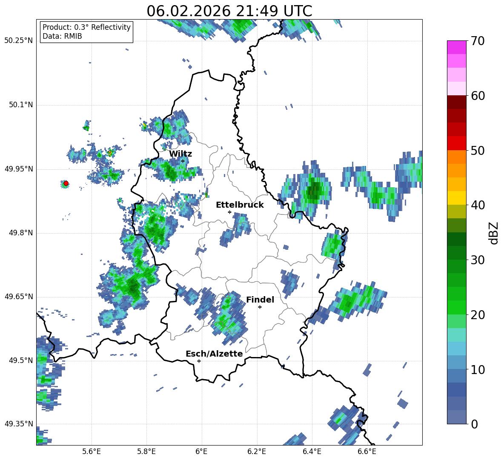Click the 10 tick label on the colorbar
This screenshot has height=460, width=504.
point(477,369)
